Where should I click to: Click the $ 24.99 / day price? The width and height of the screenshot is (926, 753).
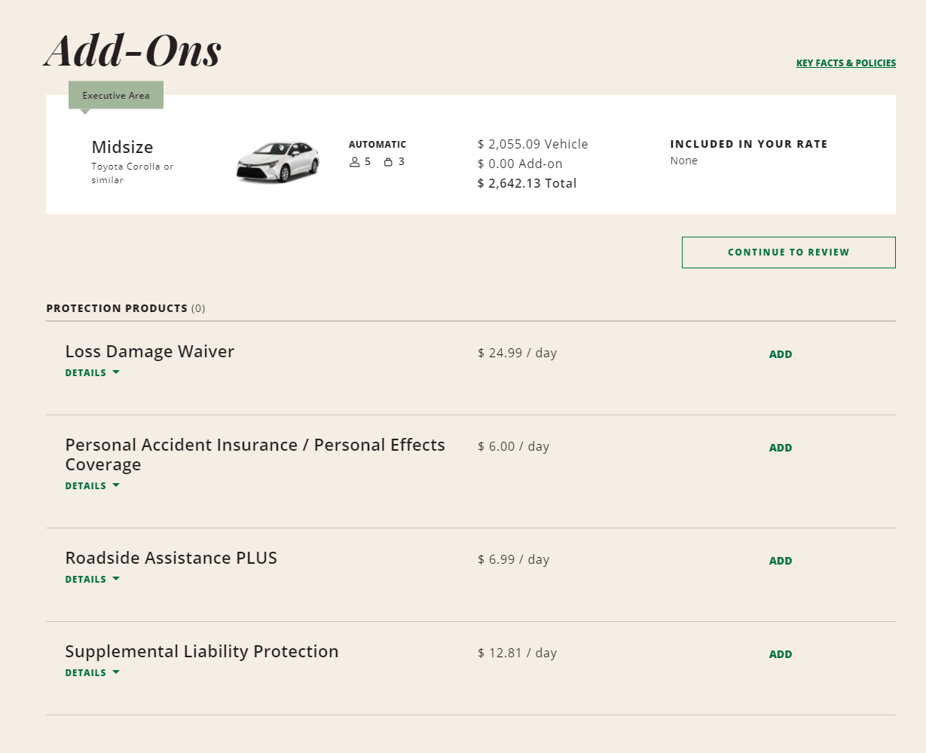(x=517, y=353)
